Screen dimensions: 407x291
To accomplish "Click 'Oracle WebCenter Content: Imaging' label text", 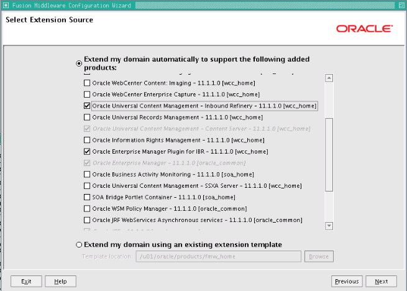I will 173,83.
